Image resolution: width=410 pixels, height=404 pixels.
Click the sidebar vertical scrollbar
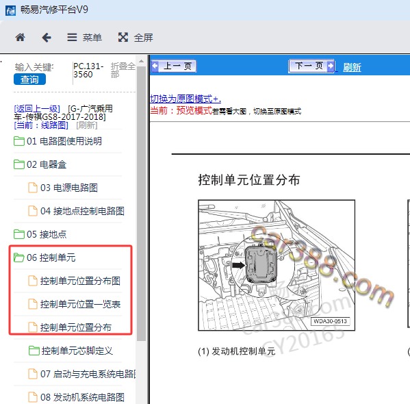click(141, 203)
